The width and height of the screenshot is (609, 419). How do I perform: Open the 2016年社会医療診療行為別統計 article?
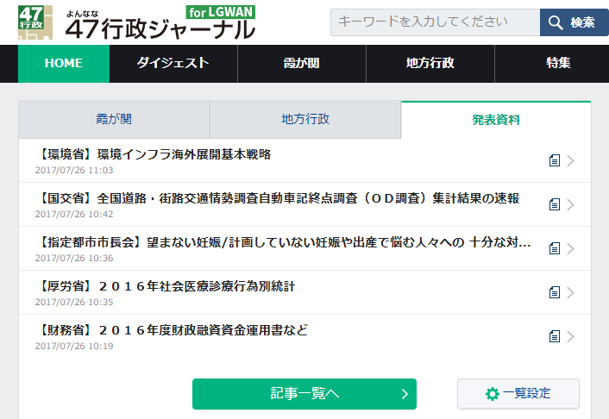173,285
